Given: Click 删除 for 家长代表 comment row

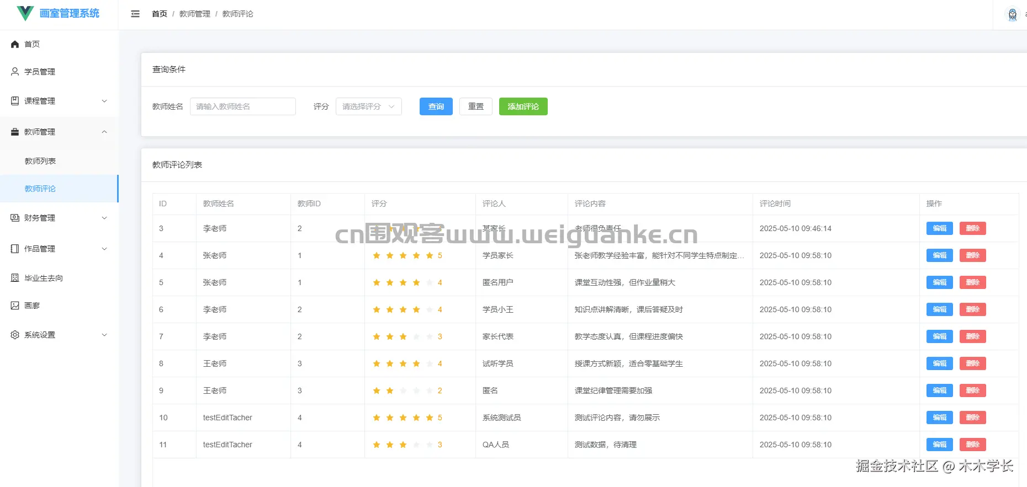Looking at the screenshot, I should [x=973, y=336].
